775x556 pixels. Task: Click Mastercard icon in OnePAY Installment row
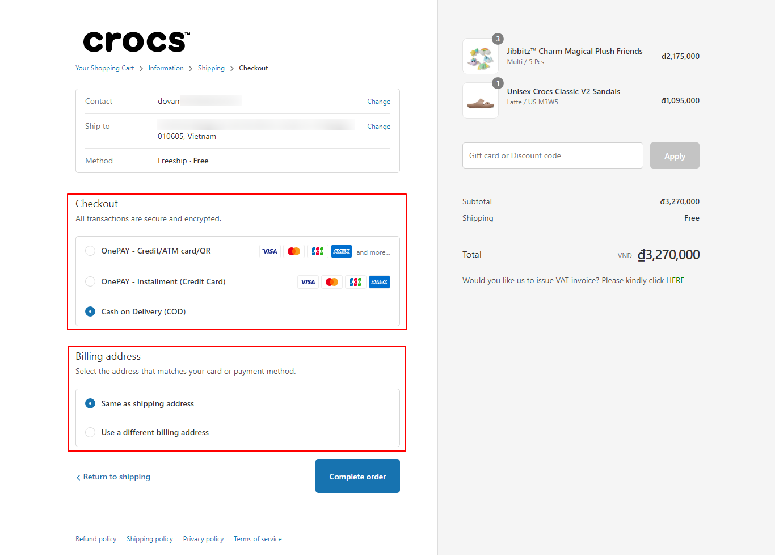(x=332, y=282)
